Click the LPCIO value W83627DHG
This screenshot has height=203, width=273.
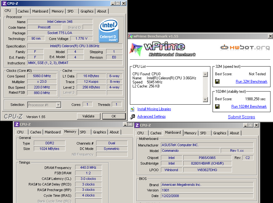tap(207, 170)
